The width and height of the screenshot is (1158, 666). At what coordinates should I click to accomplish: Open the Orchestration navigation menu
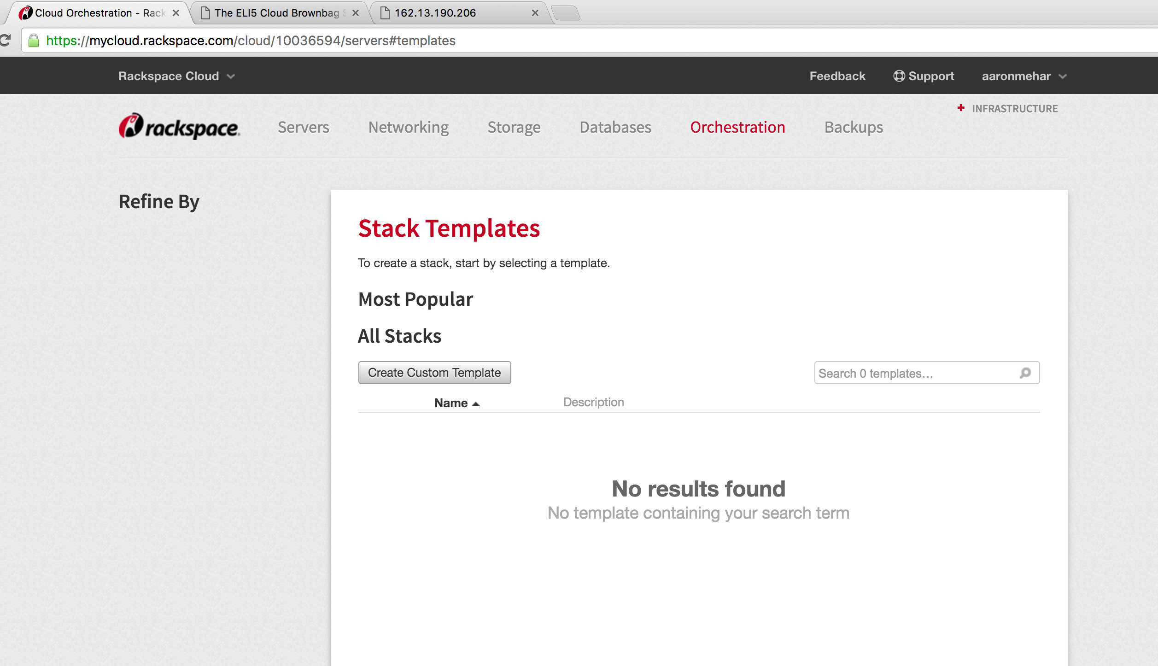tap(737, 127)
